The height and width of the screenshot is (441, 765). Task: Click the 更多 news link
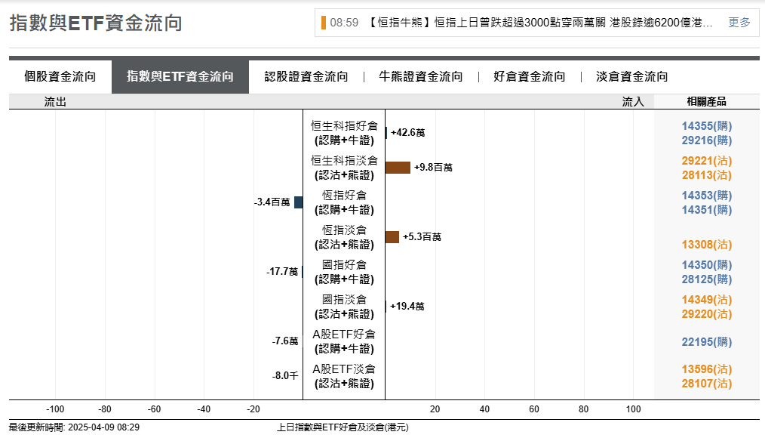[739, 23]
